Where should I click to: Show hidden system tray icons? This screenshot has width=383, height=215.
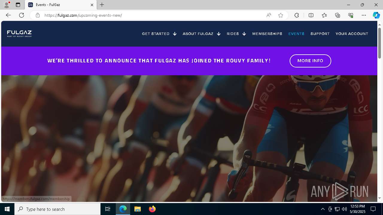pyautogui.click(x=323, y=209)
